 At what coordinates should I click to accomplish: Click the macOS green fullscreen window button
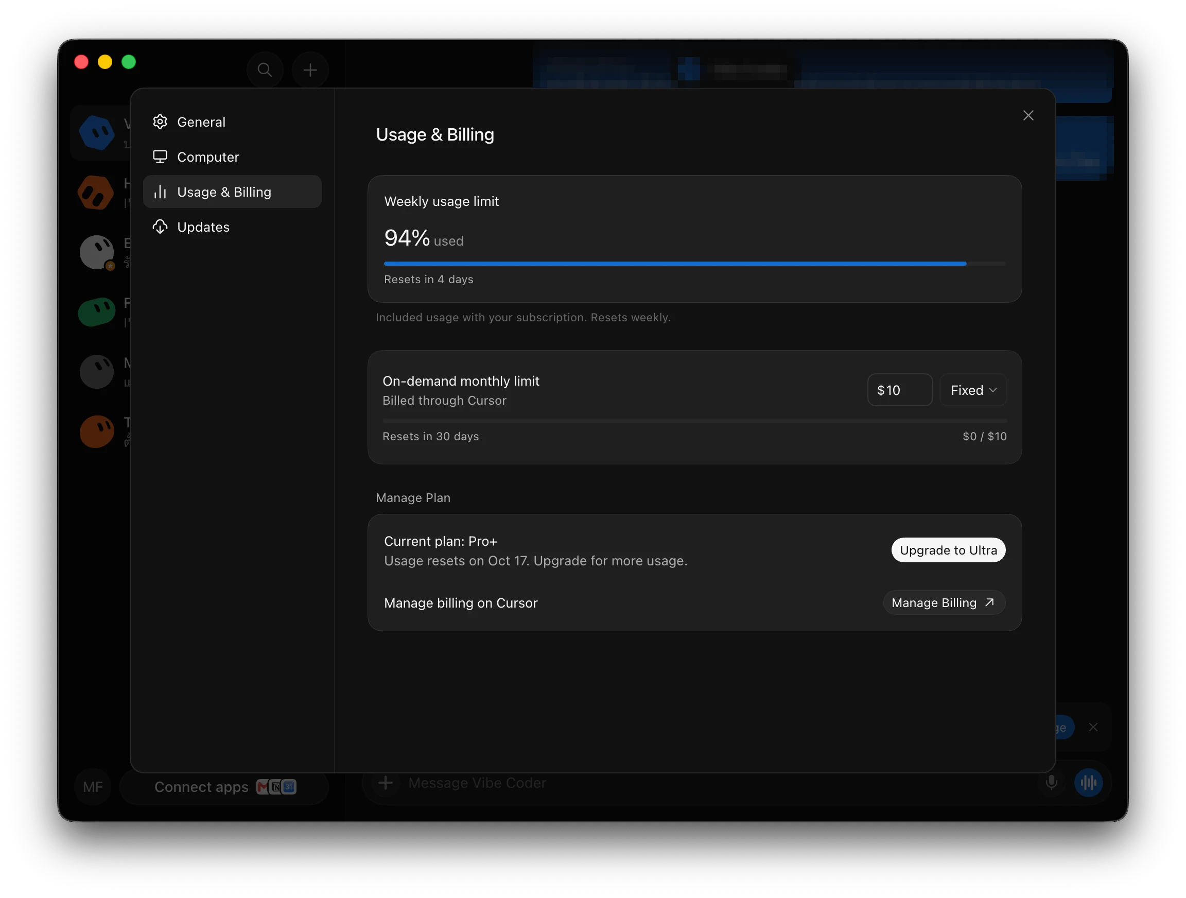pos(129,62)
